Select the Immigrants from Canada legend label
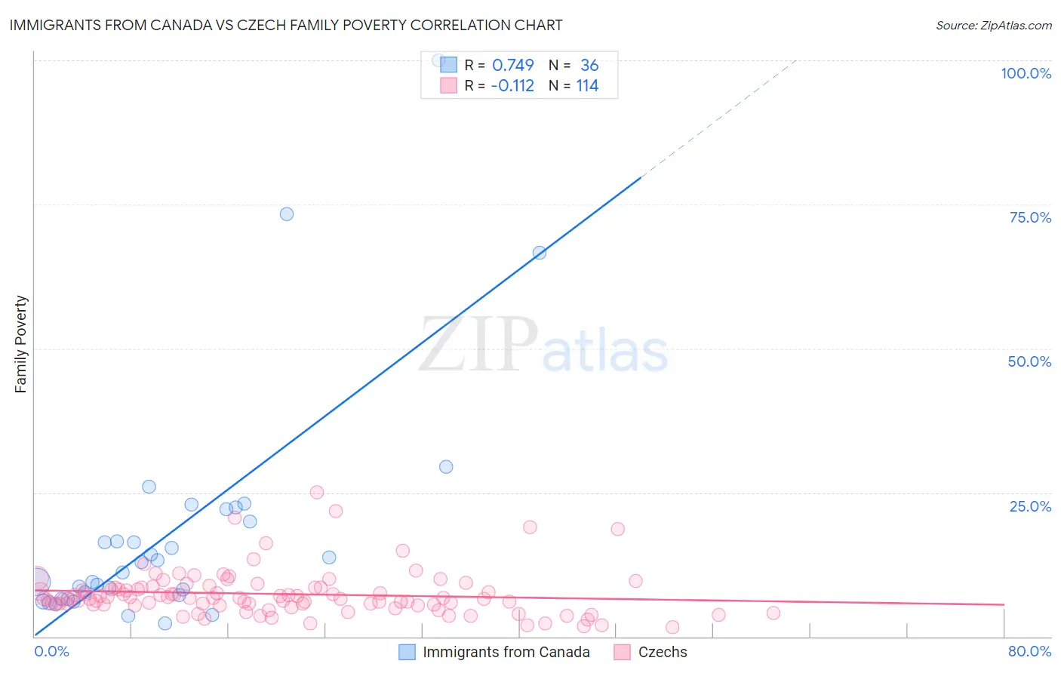This screenshot has height=673, width=1061. click(506, 652)
